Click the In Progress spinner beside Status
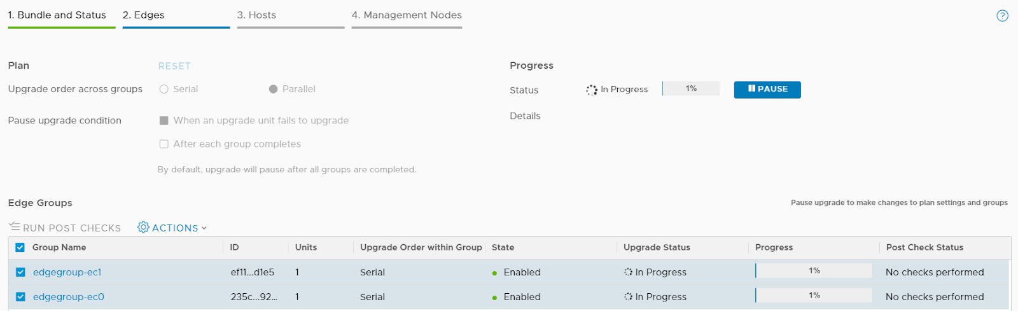The height and width of the screenshot is (311, 1018). pos(592,90)
